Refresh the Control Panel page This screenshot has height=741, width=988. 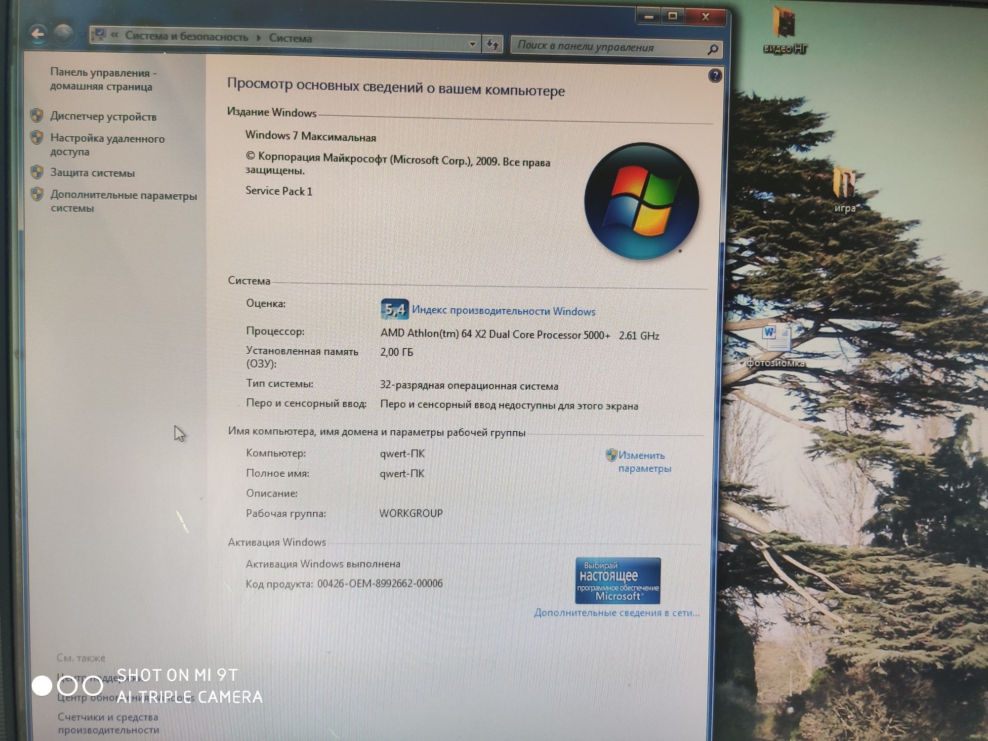coord(492,45)
